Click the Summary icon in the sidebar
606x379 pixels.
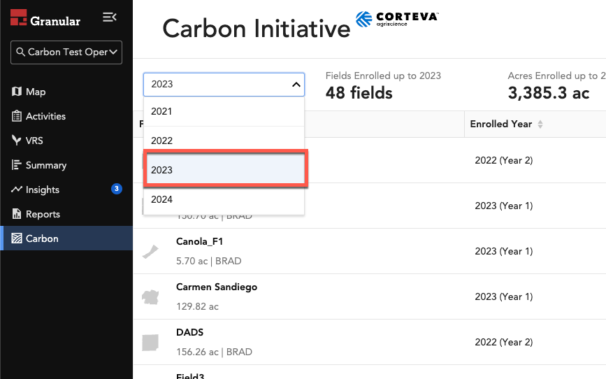pyautogui.click(x=17, y=165)
